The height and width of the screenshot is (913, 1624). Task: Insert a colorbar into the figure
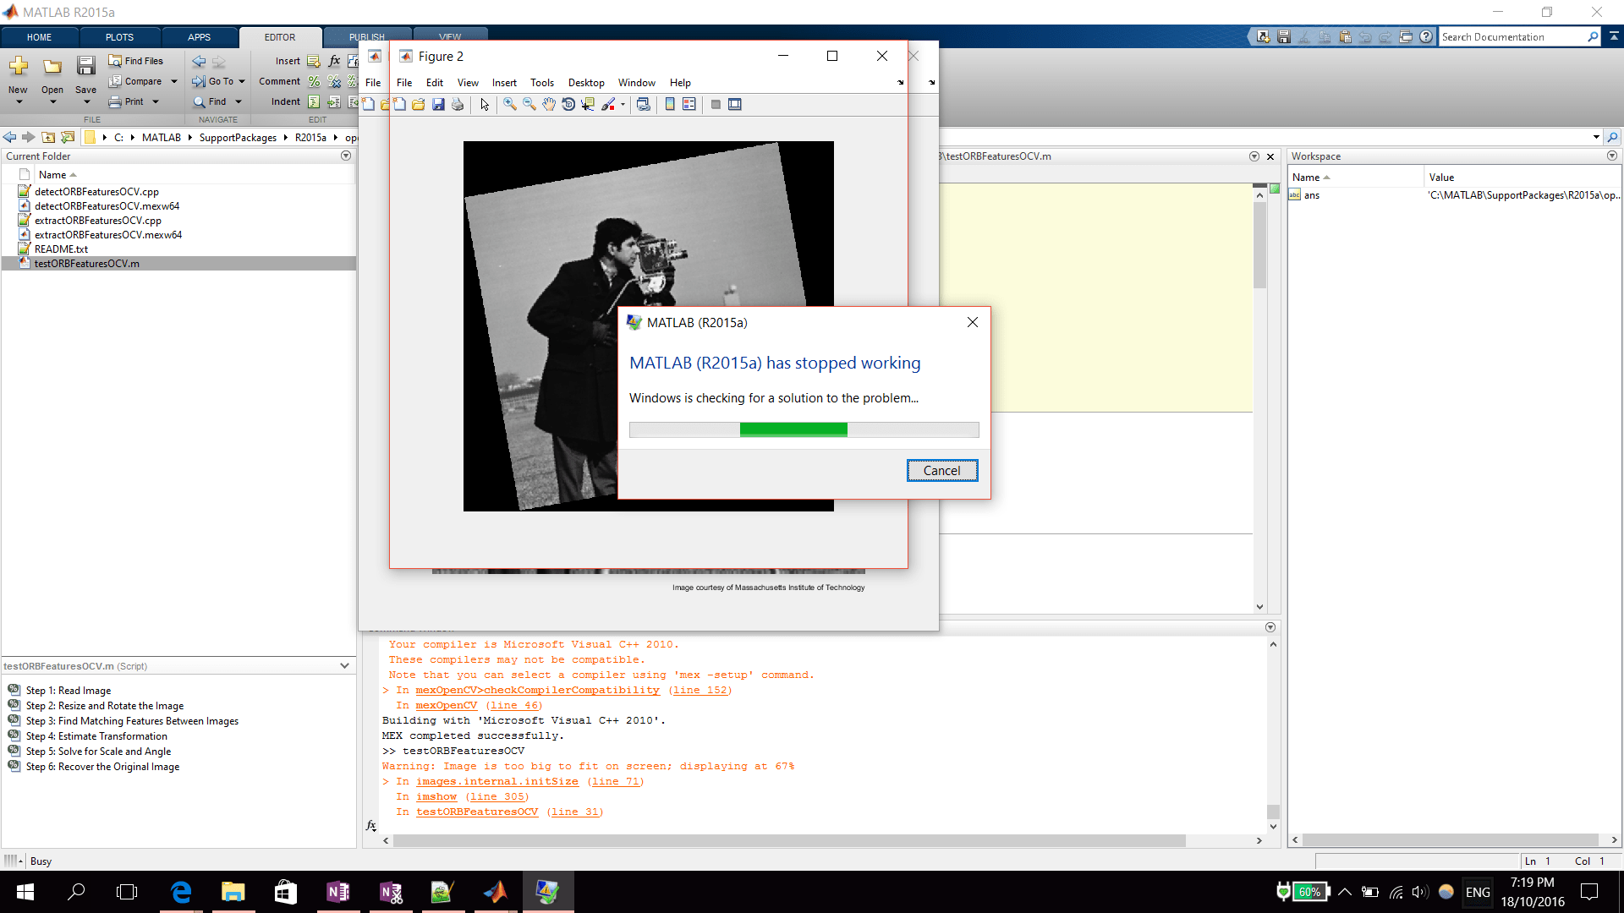pyautogui.click(x=670, y=105)
